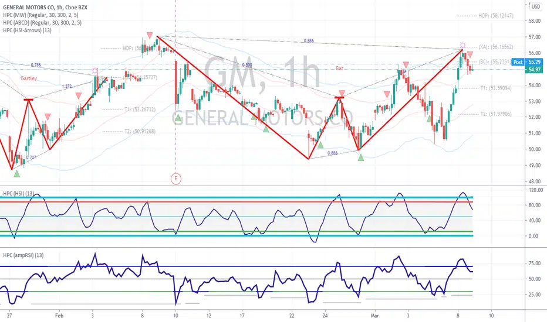
Task: Select the HPC (HSI-Arrows) (13) legend
Action: (x=27, y=30)
